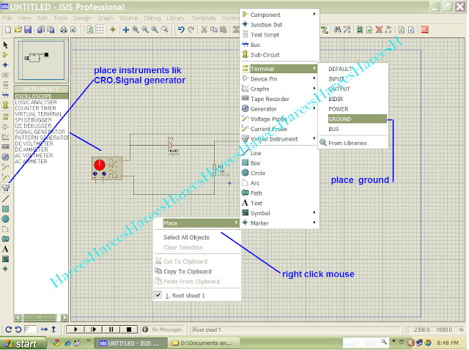Image resolution: width=469 pixels, height=350 pixels.
Task: Click the Redraw display toolbar icon
Action: coord(90,29)
